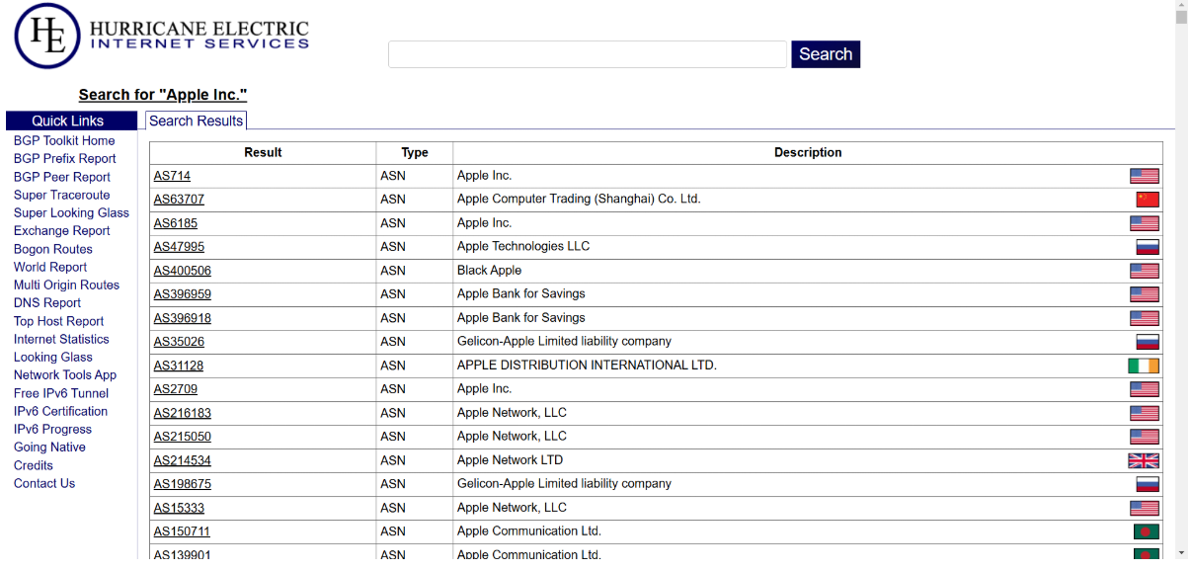1192x571 pixels.
Task: Open AS2709 result link
Action: click(x=176, y=389)
